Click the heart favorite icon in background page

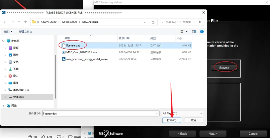click(59, 137)
